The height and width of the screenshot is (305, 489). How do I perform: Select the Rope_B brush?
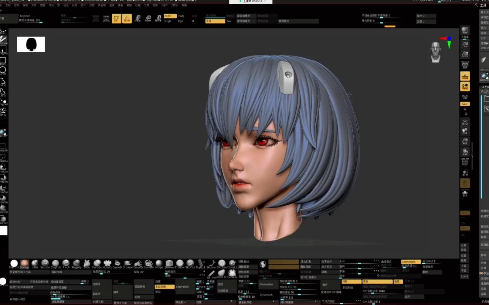click(200, 264)
